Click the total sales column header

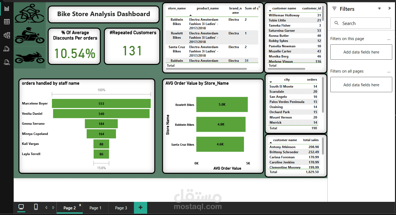tap(311, 140)
